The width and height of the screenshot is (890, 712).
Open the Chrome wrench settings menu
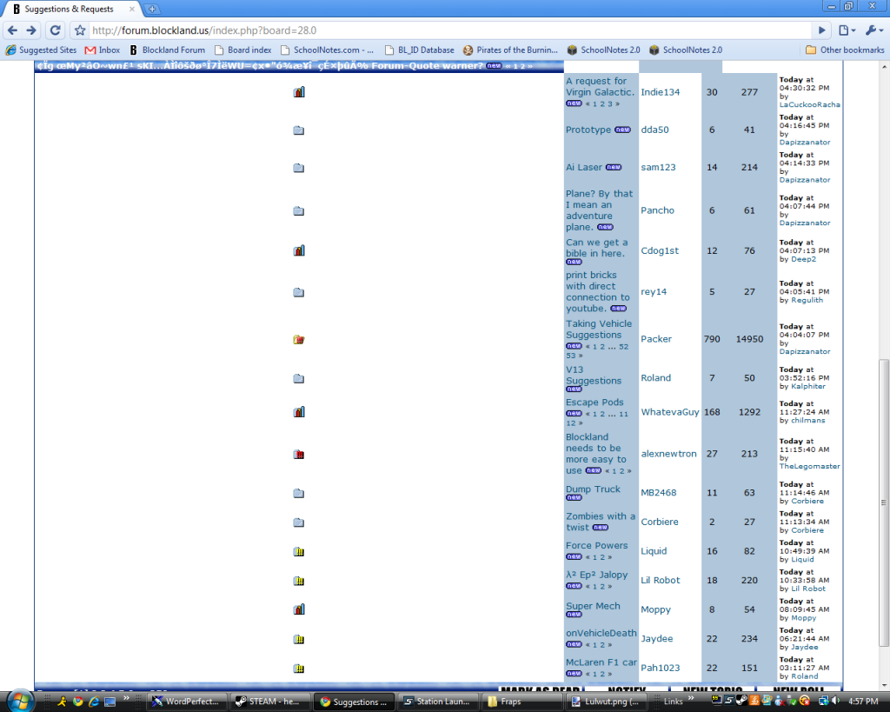click(x=873, y=30)
